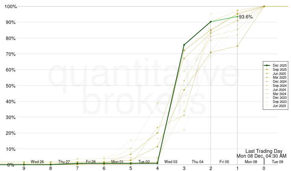
Task: Click the x-axis tick label 9
Action: point(24,168)
